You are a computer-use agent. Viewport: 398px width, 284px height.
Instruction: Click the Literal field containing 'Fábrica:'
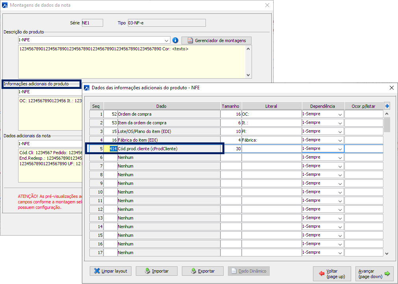[x=271, y=140]
